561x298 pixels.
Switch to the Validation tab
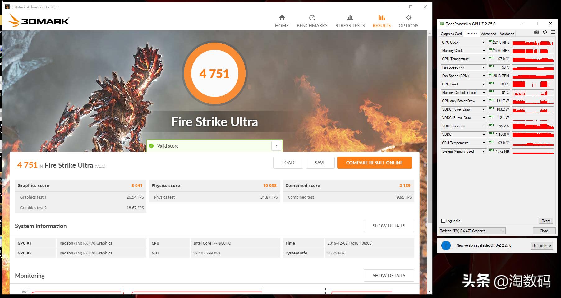coord(507,34)
